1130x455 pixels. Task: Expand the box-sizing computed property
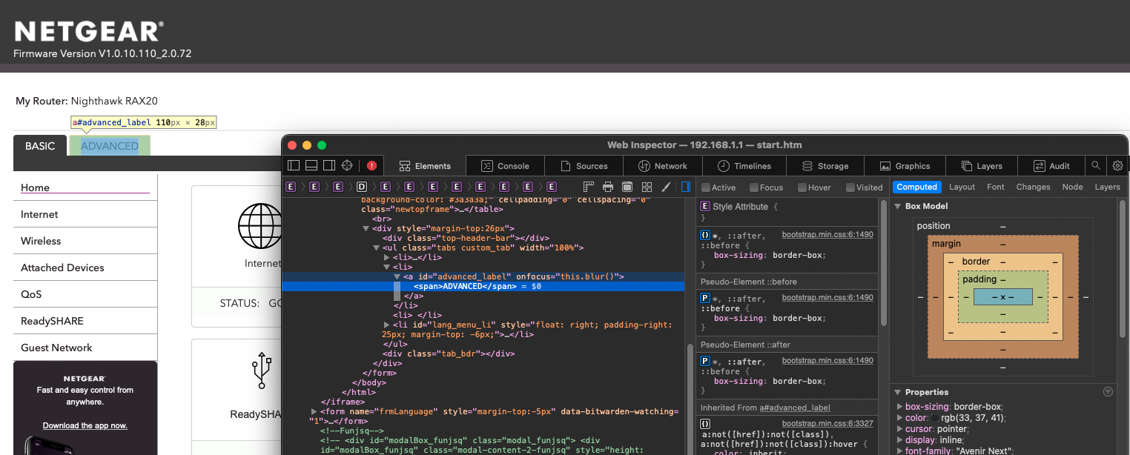coord(900,407)
